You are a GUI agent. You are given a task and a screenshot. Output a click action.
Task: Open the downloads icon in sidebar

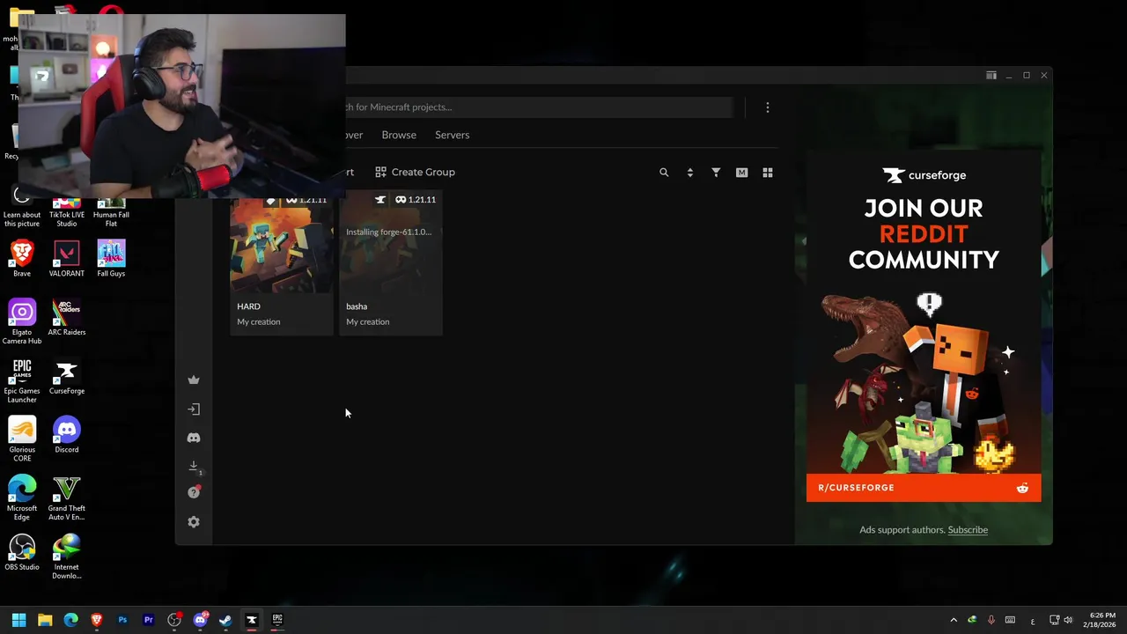(x=194, y=466)
